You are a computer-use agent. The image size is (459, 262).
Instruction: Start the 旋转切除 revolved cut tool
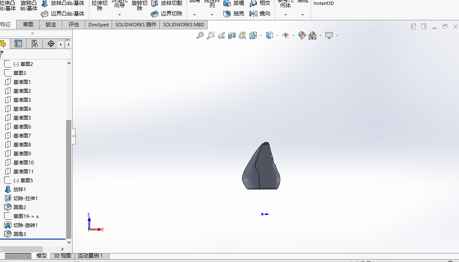point(139,6)
